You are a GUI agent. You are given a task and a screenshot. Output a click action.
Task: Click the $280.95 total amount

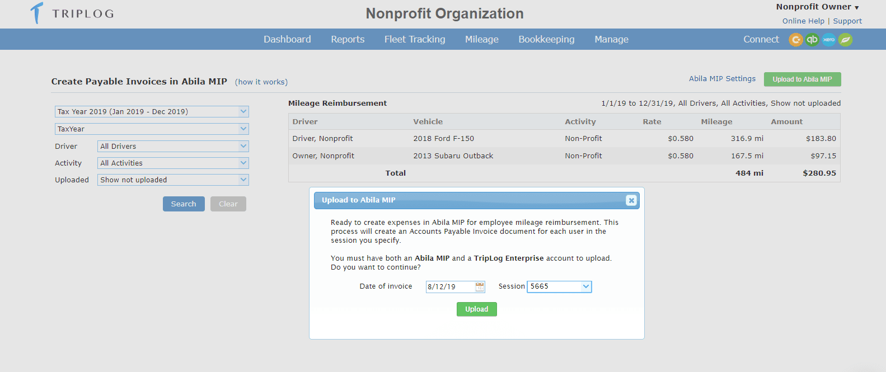point(819,173)
